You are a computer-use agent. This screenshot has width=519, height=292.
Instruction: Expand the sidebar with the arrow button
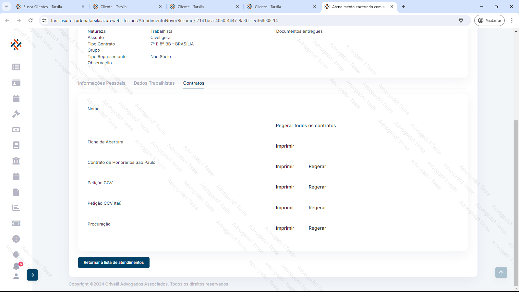tap(32, 275)
